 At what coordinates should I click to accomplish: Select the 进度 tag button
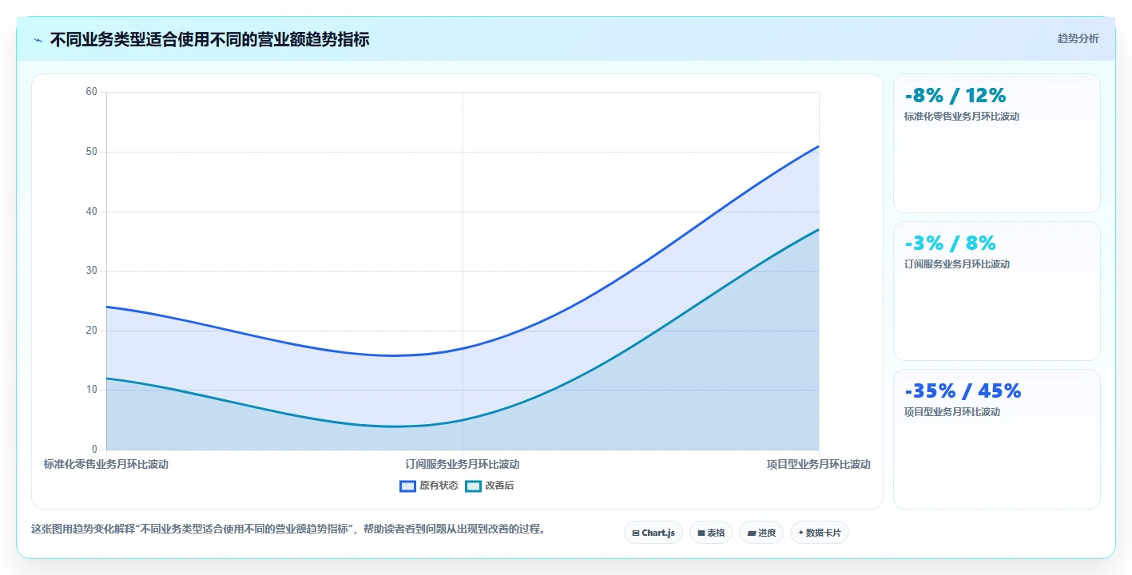click(761, 533)
